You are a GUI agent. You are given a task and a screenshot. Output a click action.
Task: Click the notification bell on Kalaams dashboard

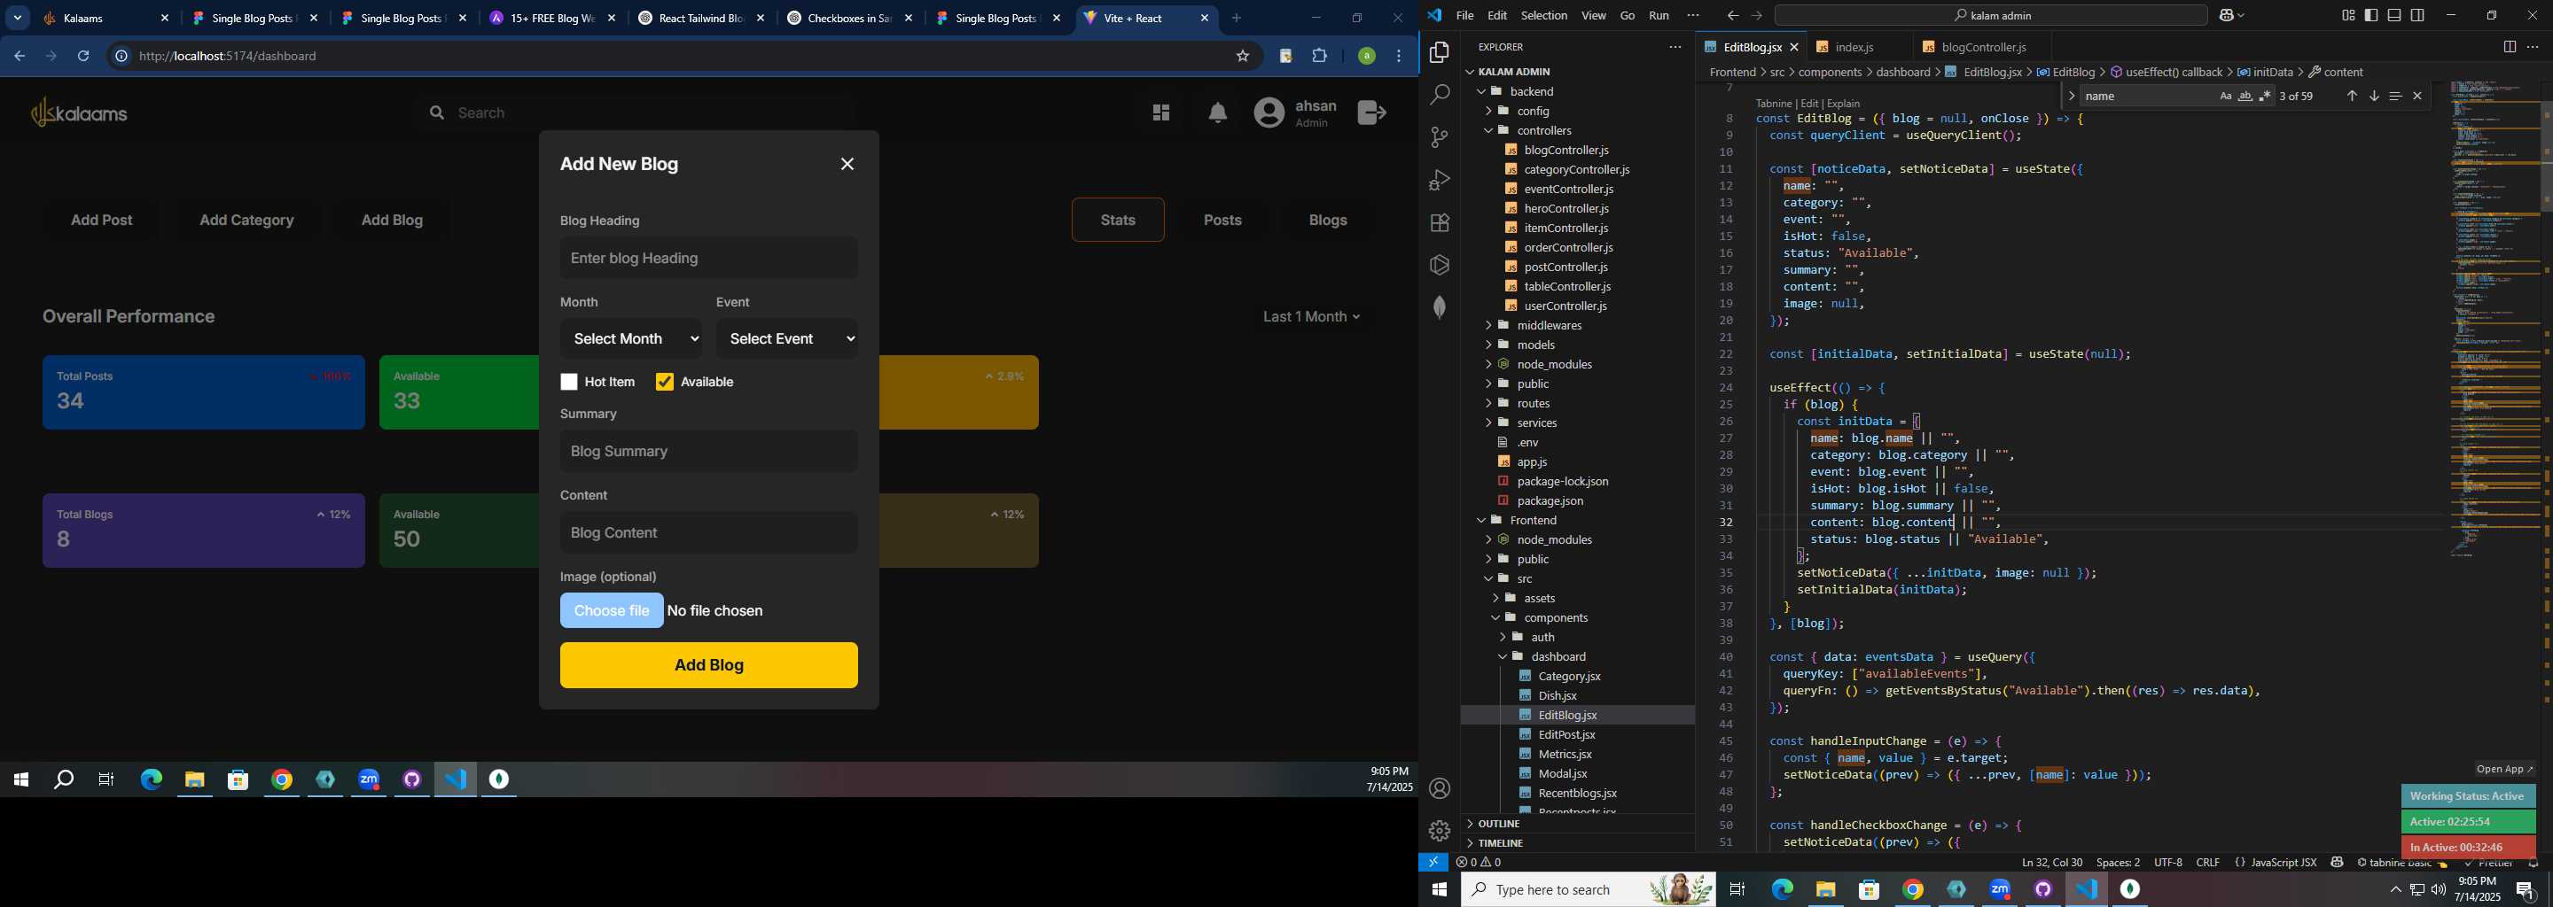point(1218,112)
